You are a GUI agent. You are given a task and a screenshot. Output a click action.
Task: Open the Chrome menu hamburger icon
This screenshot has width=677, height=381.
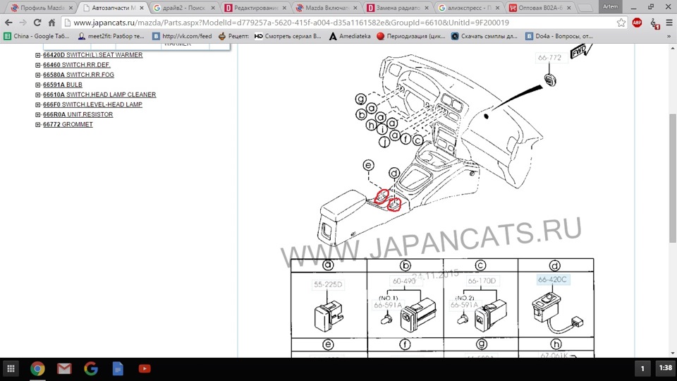click(x=669, y=23)
